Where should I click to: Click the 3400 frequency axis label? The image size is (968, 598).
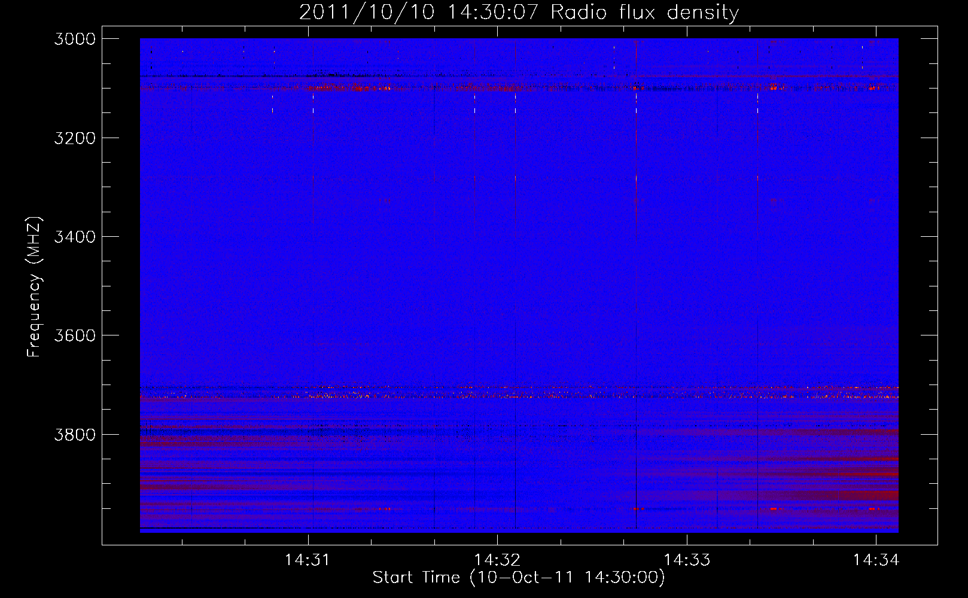pos(75,237)
